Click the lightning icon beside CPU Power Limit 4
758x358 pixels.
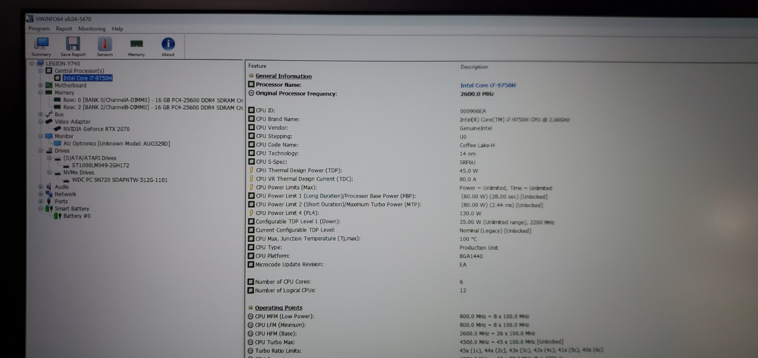[251, 213]
